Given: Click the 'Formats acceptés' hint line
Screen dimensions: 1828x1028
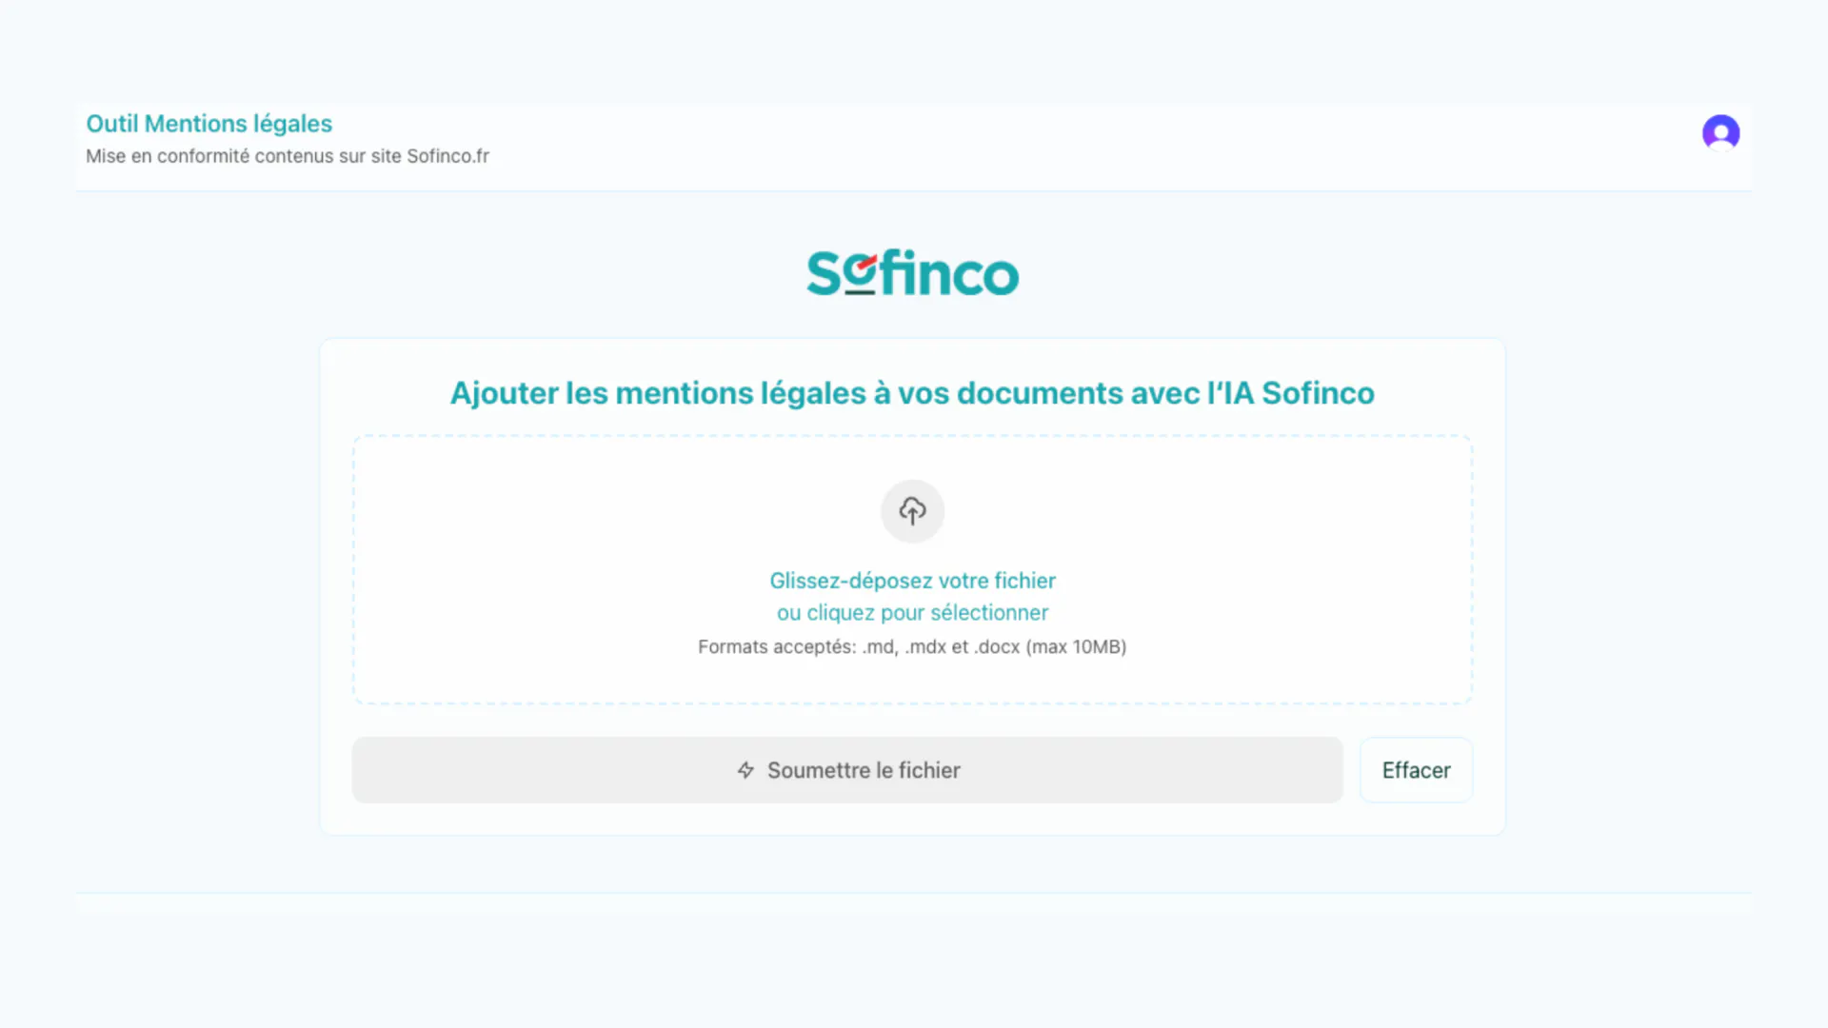Looking at the screenshot, I should click(912, 647).
